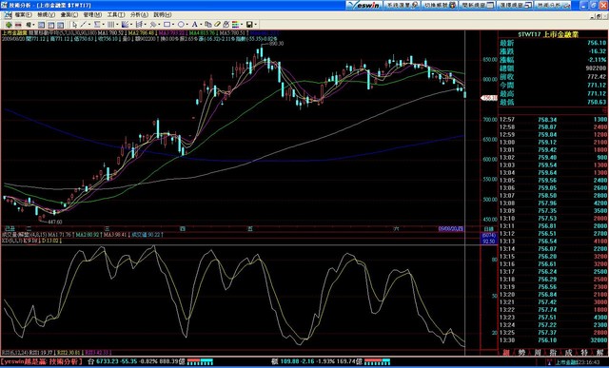Click the application icon in menu bar
Viewport: 609px width, 368px height.
tap(8, 15)
